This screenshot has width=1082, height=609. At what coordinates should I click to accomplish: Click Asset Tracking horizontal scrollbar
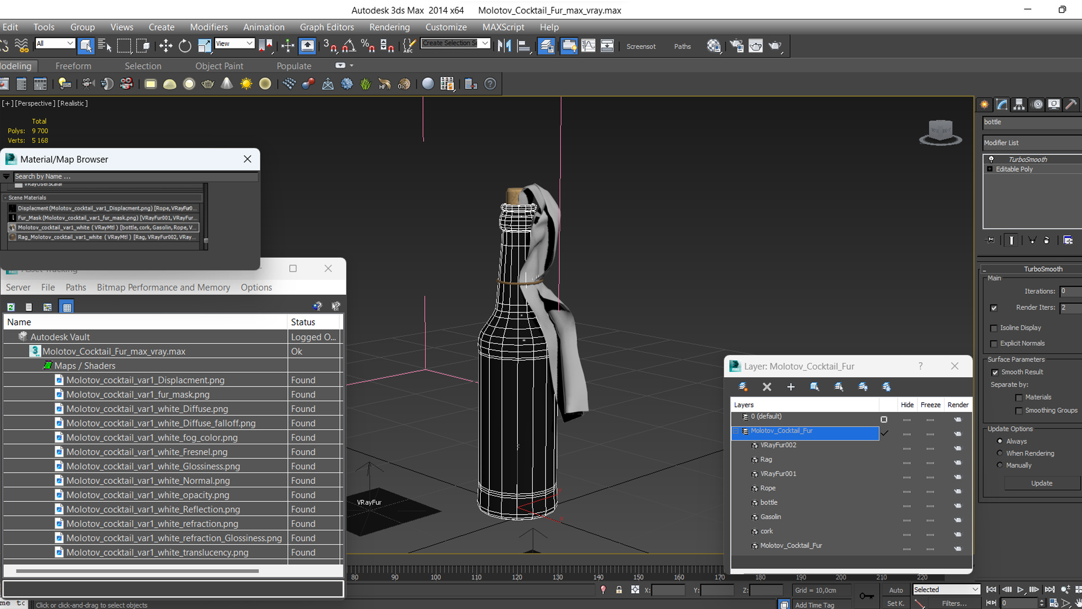[138, 571]
